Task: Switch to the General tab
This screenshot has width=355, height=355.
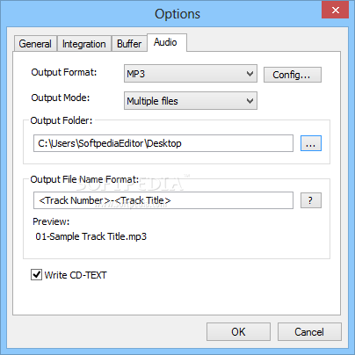Action: pos(35,44)
